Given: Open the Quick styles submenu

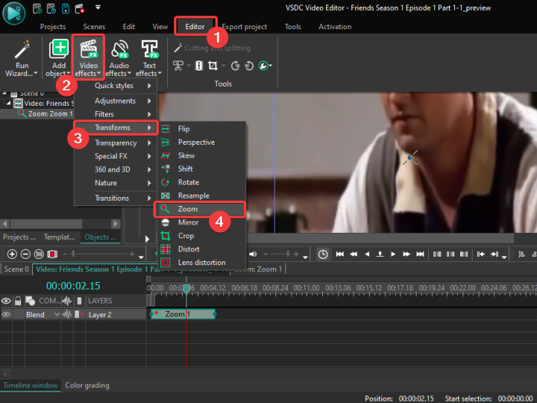Looking at the screenshot, I should tap(116, 86).
